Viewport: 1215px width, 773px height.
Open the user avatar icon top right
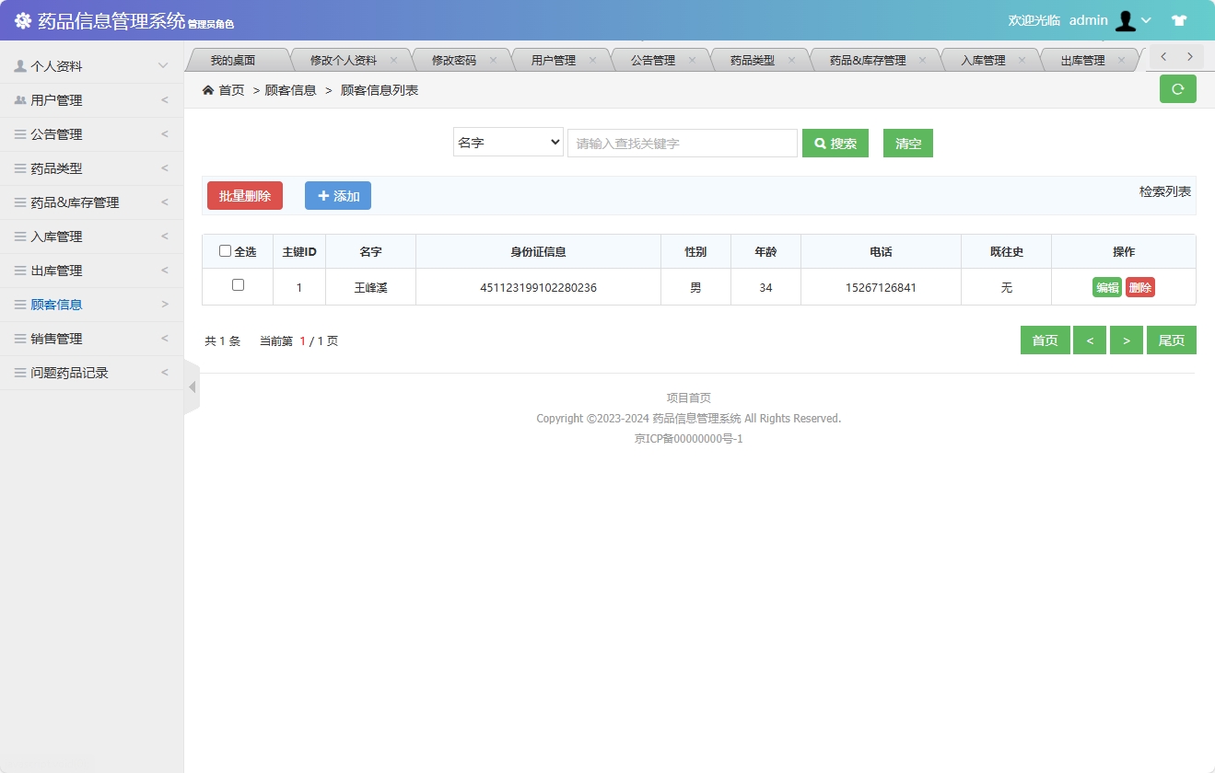click(x=1126, y=19)
